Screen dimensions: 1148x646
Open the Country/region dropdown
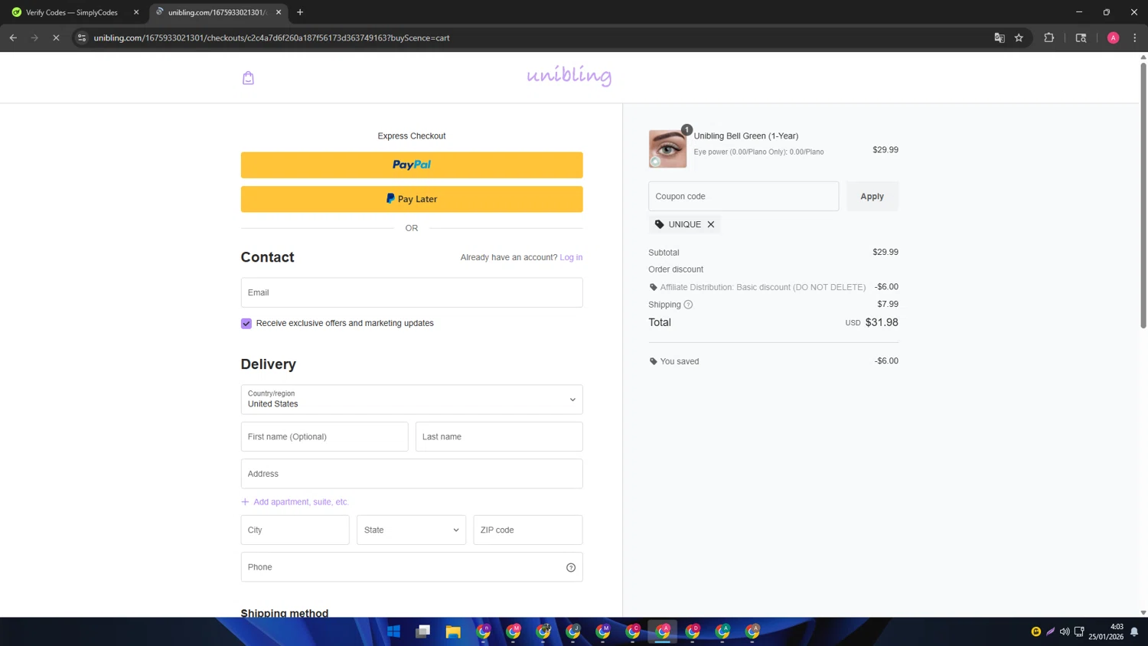point(412,400)
